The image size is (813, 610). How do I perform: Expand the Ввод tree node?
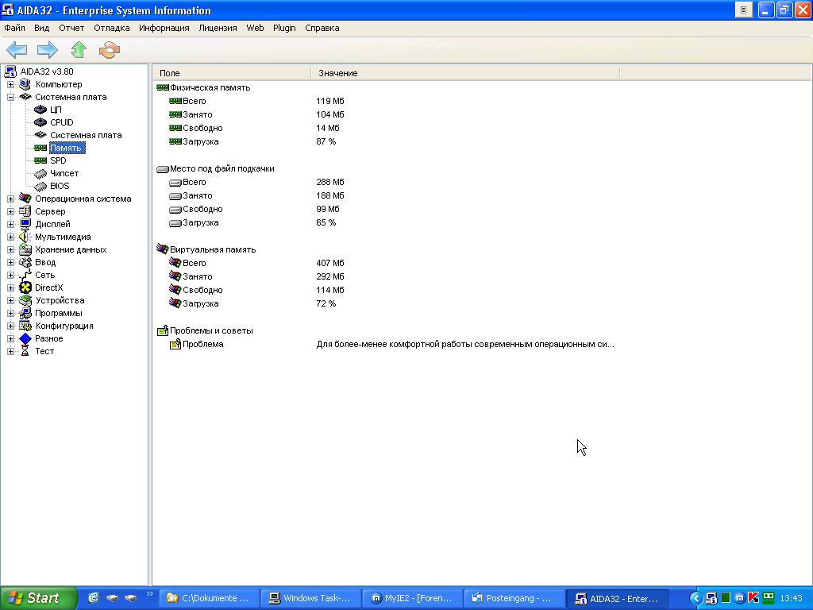(10, 262)
